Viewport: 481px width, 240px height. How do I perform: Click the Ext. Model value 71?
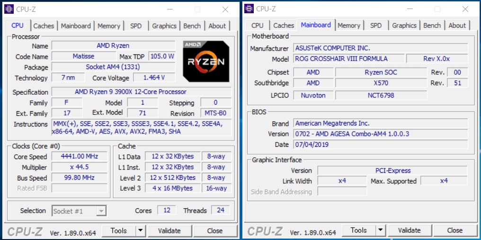coord(143,113)
